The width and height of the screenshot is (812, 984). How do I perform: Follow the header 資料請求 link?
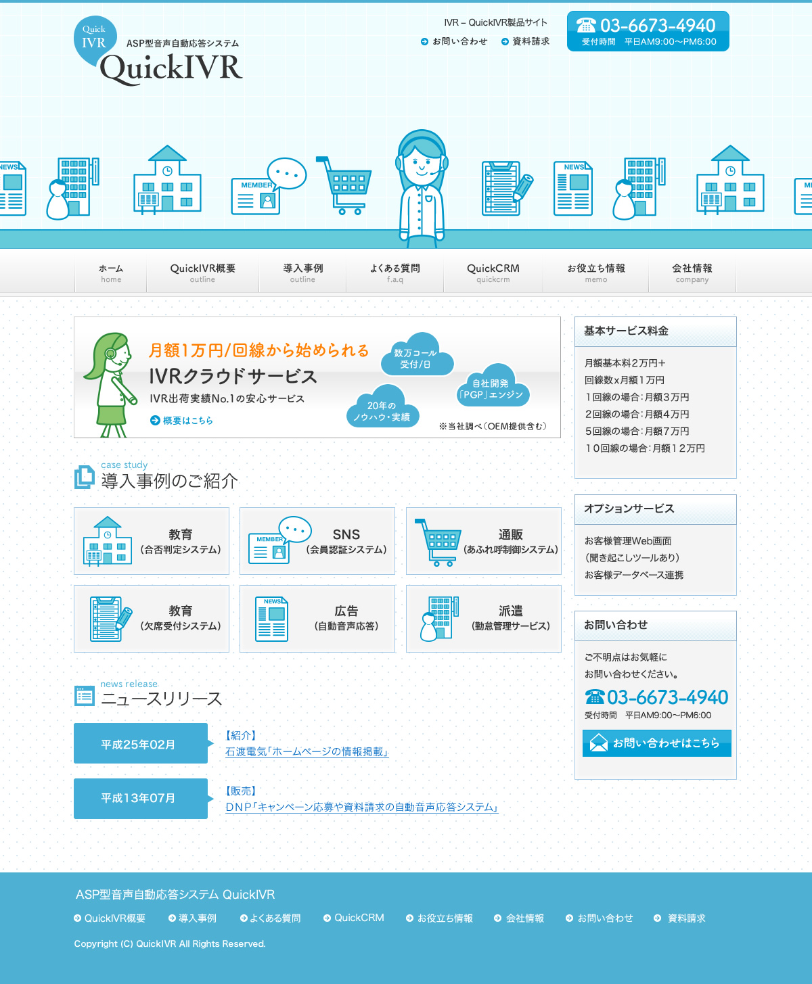[531, 42]
